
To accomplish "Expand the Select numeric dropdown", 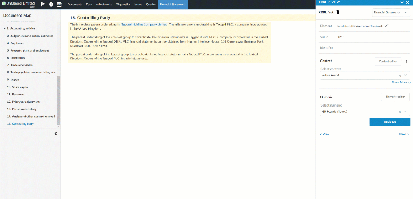I will coord(406,112).
